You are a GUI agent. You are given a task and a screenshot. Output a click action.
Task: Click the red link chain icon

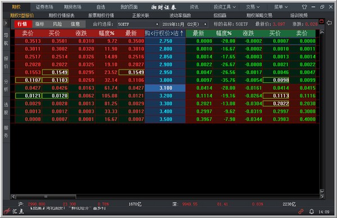(x=301, y=212)
